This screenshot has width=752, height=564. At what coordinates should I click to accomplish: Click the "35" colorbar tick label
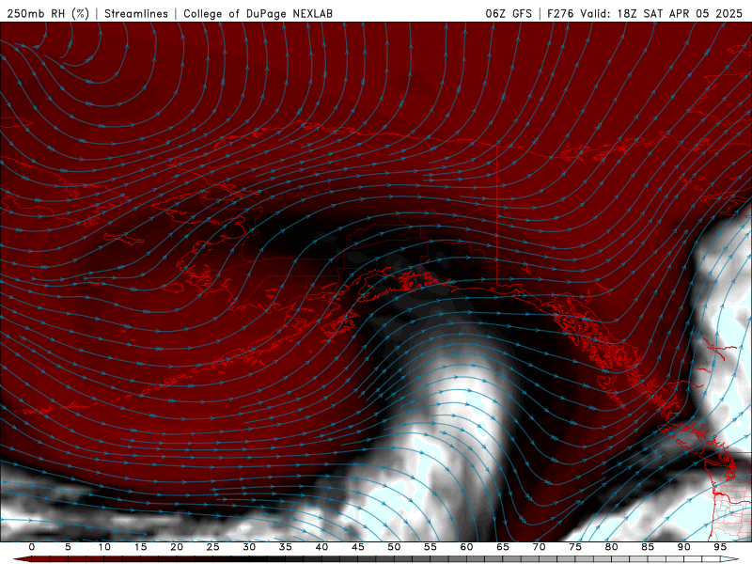286,547
